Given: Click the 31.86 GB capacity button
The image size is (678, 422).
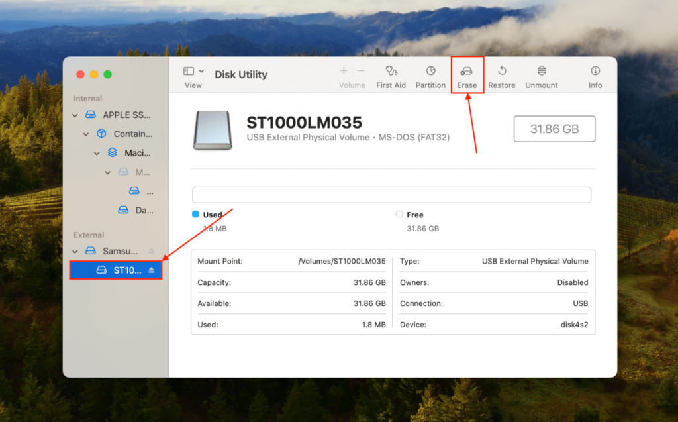Looking at the screenshot, I should click(x=554, y=129).
